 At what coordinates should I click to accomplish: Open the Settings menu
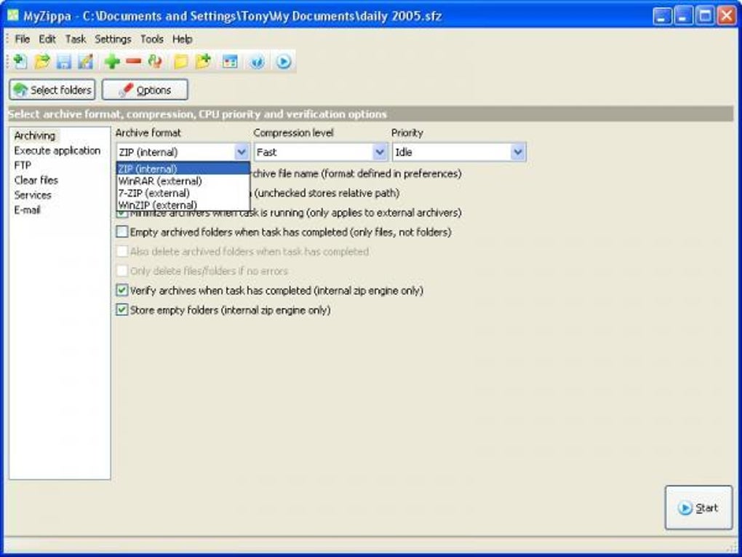point(113,39)
